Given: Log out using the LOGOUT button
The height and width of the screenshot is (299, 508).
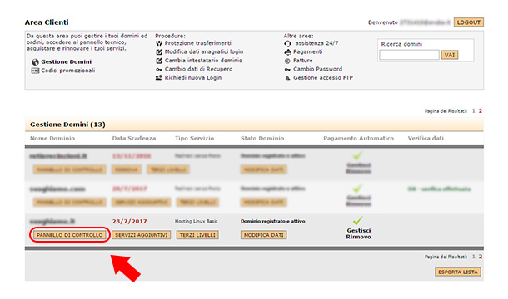Looking at the screenshot, I should pos(469,22).
